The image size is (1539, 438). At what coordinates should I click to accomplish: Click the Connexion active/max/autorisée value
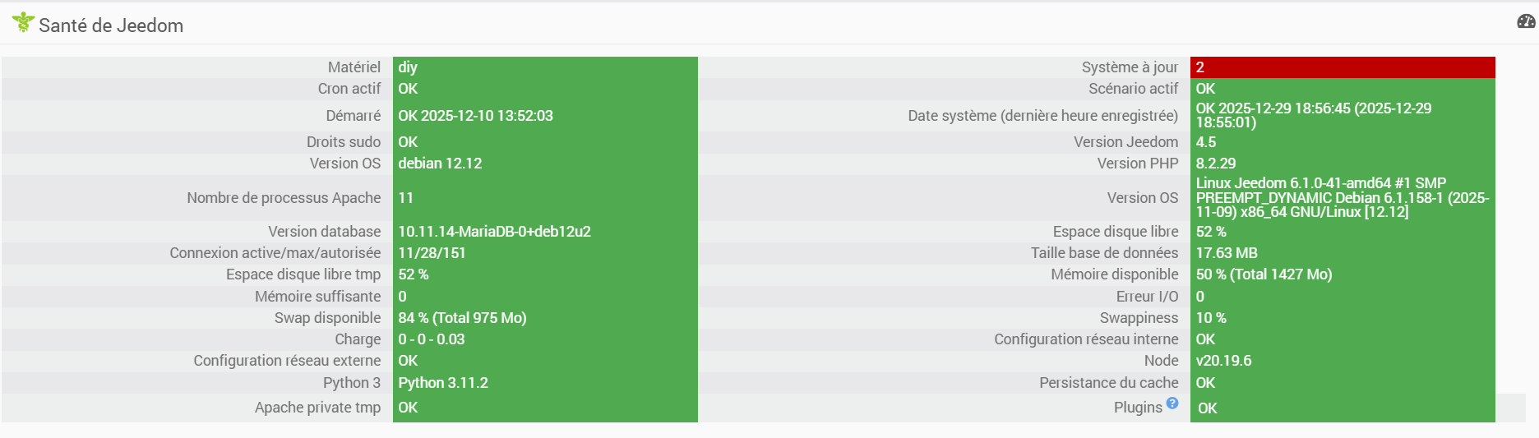432,253
